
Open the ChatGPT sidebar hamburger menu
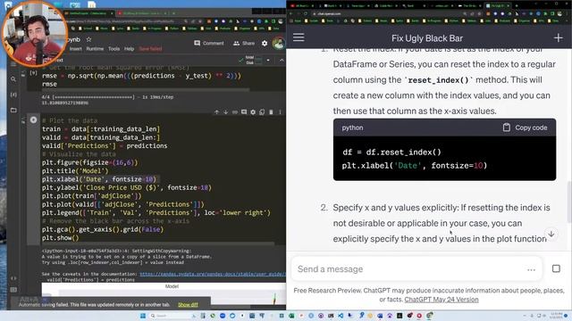(x=299, y=37)
